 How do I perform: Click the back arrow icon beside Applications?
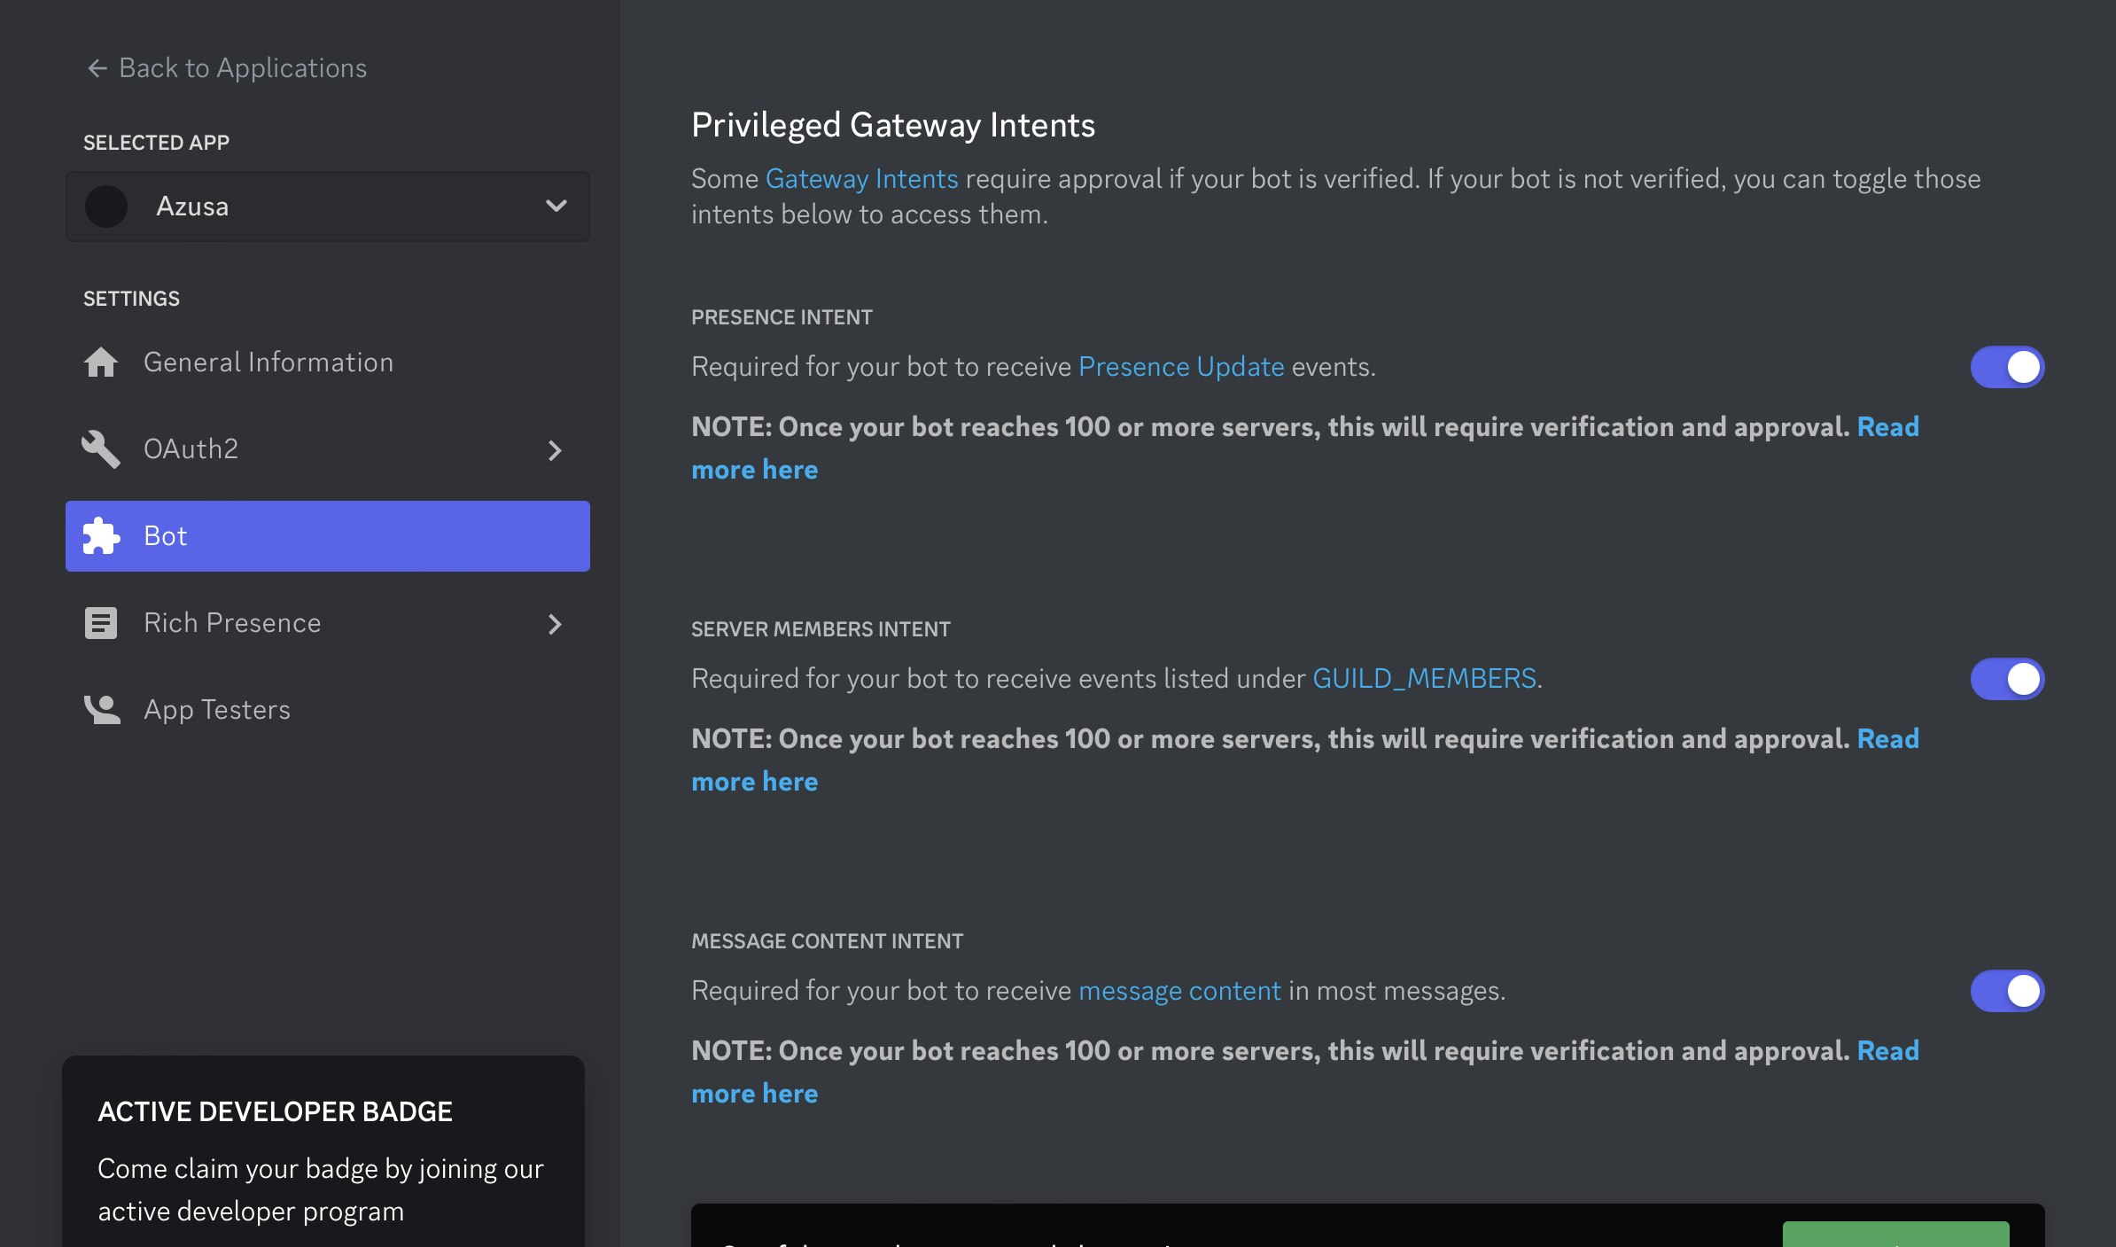[x=97, y=68]
